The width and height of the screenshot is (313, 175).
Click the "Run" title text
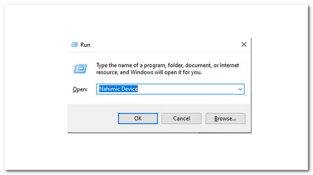click(85, 45)
